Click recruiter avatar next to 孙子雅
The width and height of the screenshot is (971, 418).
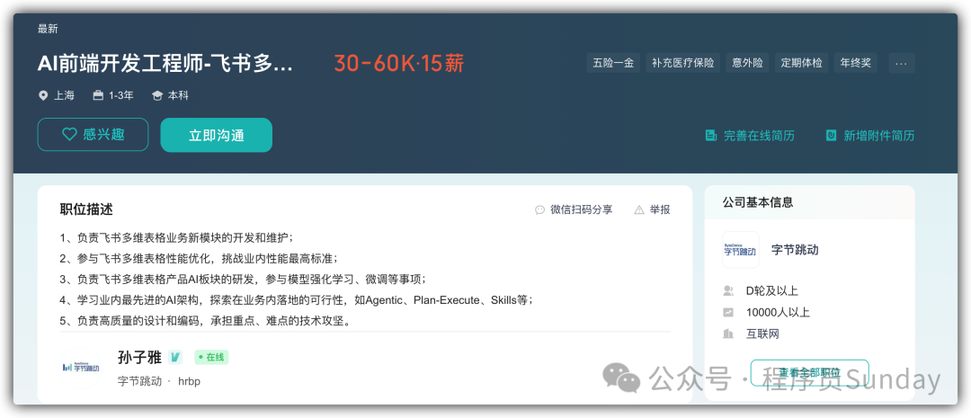pyautogui.click(x=81, y=368)
